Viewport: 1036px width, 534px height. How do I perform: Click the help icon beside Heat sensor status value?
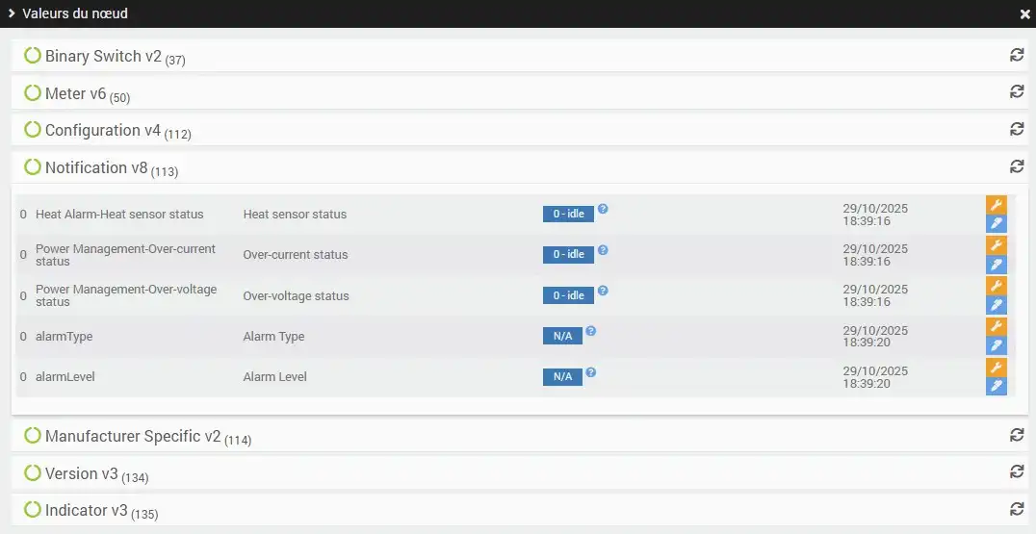pyautogui.click(x=603, y=209)
